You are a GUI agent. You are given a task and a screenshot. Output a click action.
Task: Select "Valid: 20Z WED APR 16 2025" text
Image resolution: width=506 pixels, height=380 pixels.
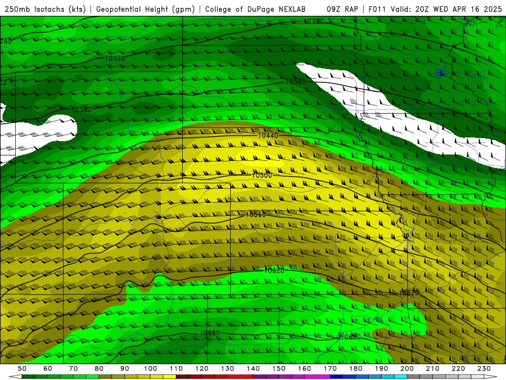[447, 9]
